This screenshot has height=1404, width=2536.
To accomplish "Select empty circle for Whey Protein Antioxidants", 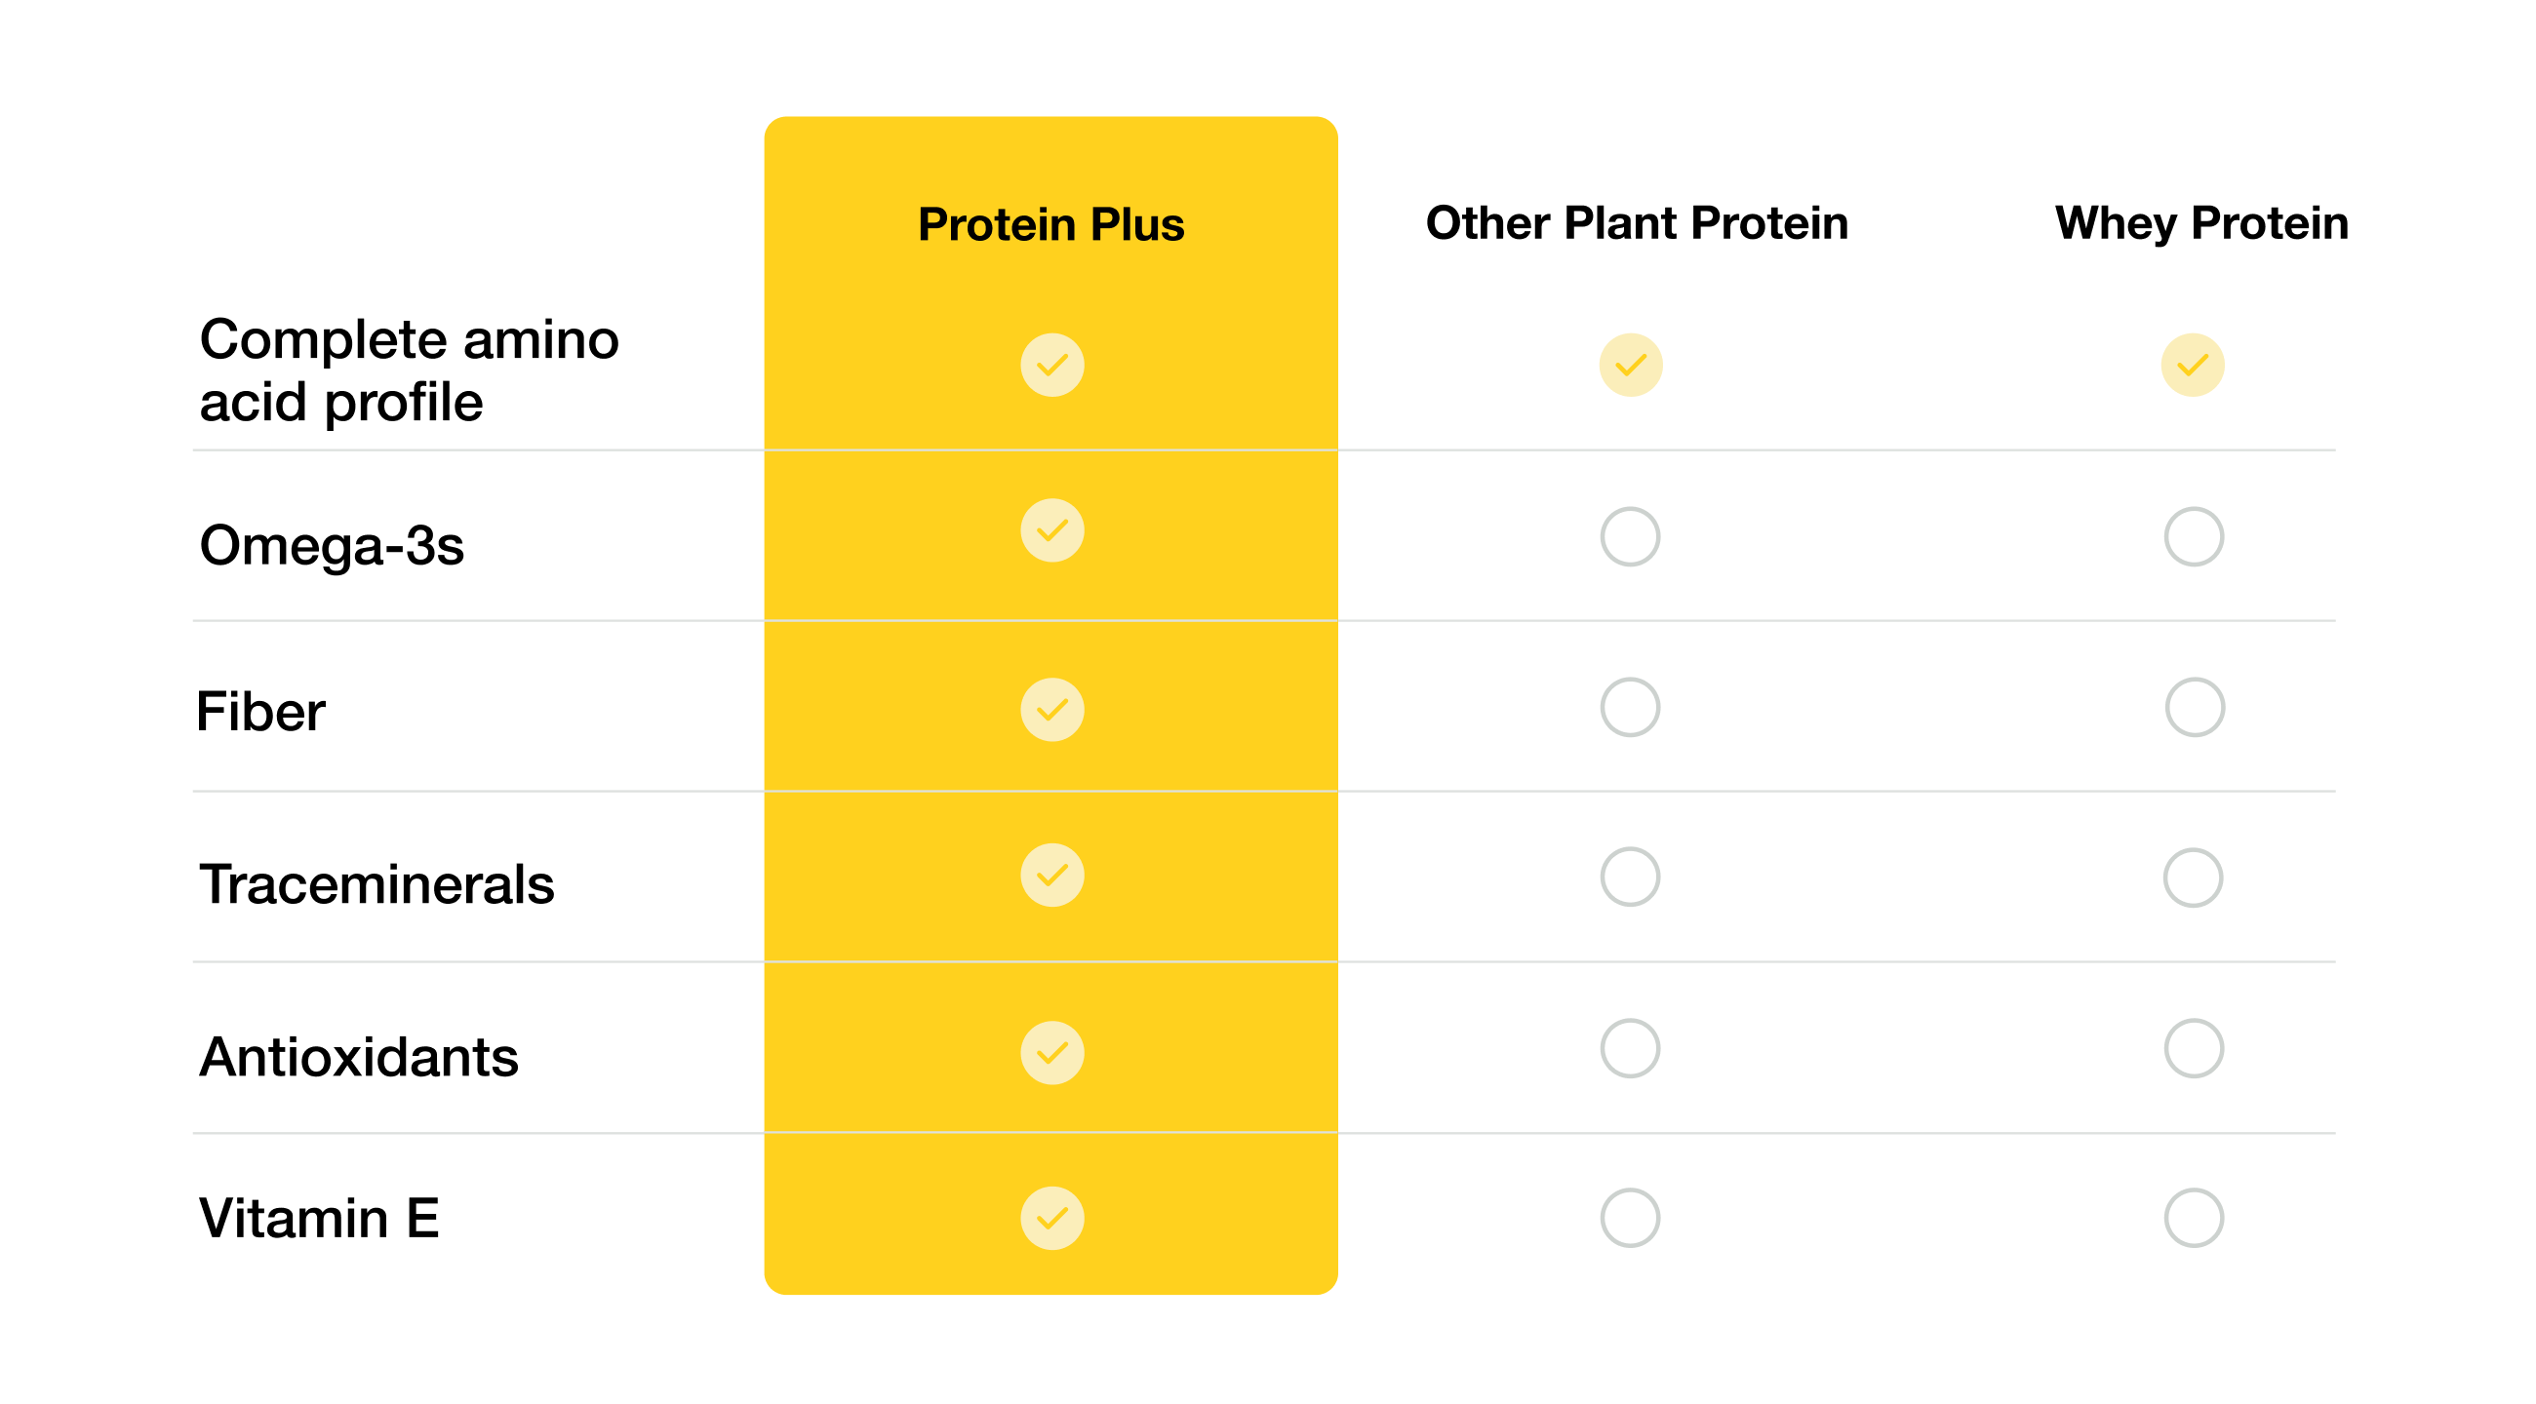I will point(2194,1048).
